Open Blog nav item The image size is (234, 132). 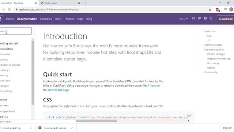89,19
